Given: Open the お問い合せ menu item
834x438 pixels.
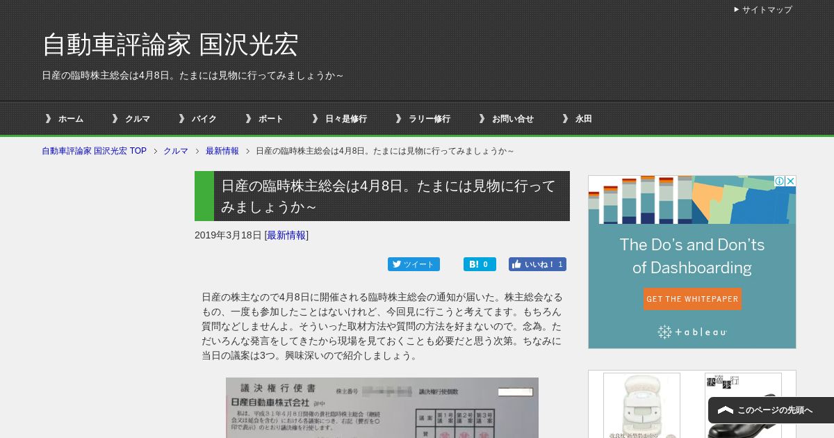Looking at the screenshot, I should [x=513, y=119].
